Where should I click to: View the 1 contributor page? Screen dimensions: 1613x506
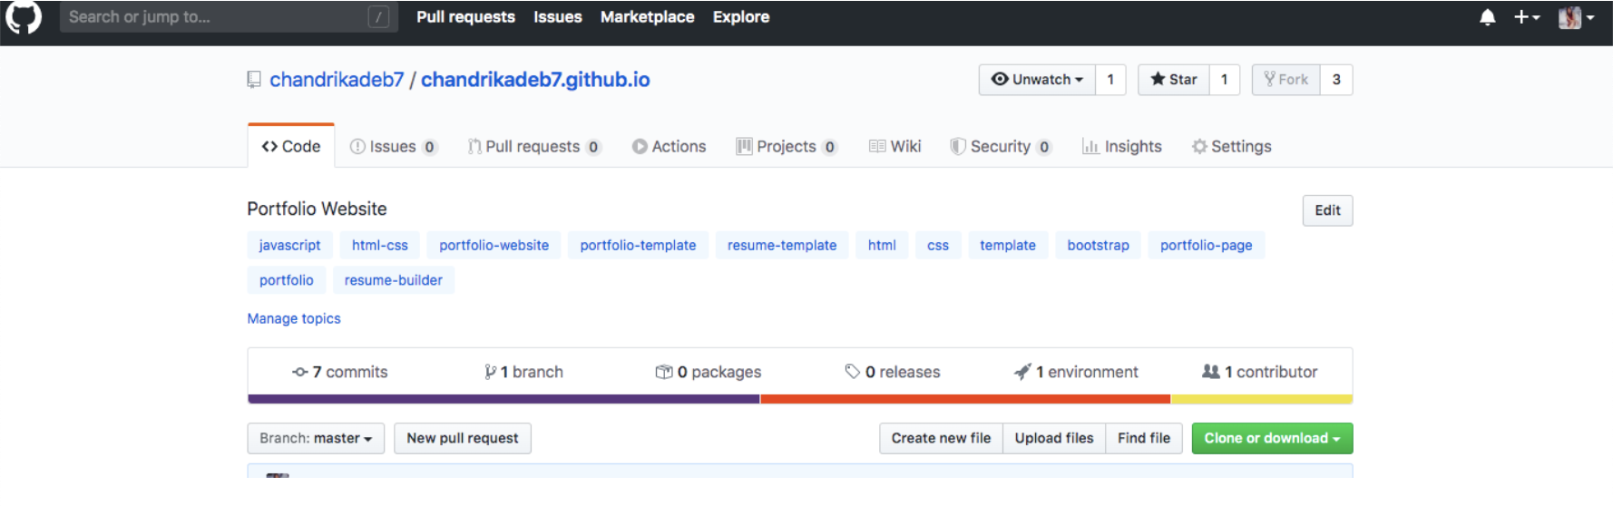pyautogui.click(x=1260, y=372)
